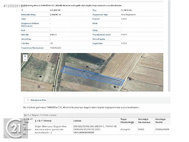Image resolution: width=189 pixels, height=142 pixels.
Task: Click the Yüzölçümü (m2) label
Action: [x=102, y=35]
